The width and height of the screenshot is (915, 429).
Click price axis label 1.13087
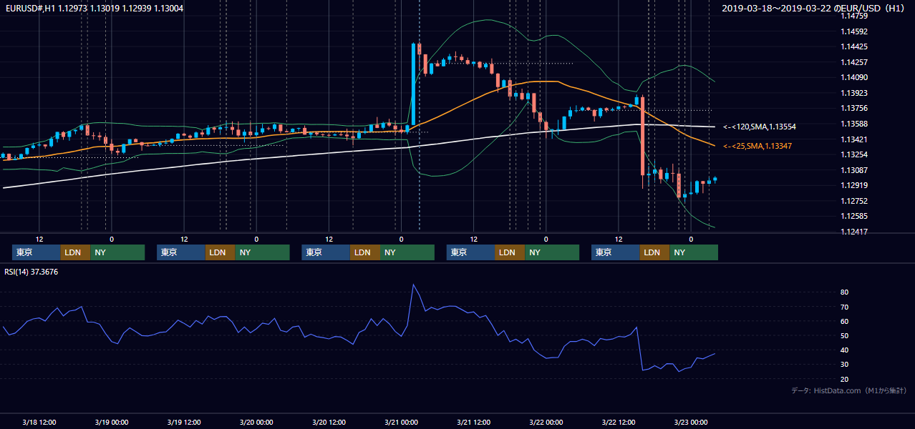point(853,170)
